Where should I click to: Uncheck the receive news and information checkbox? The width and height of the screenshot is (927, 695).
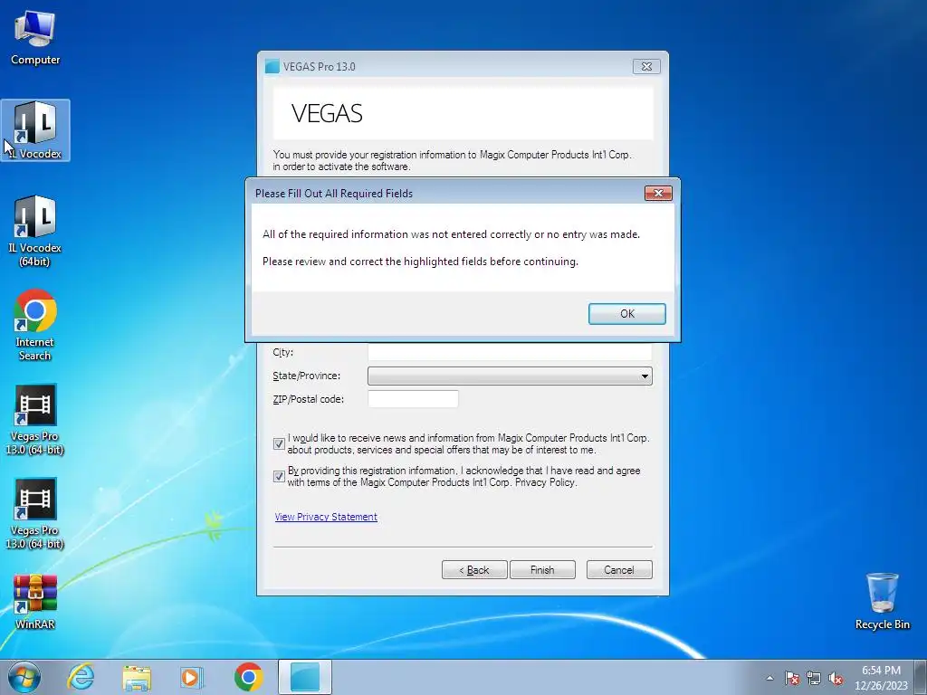point(279,443)
